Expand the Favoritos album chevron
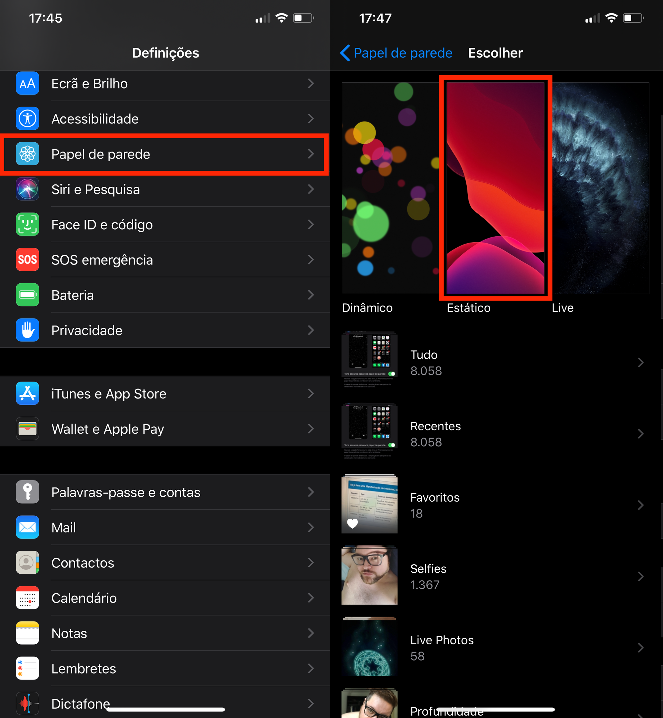 tap(641, 505)
